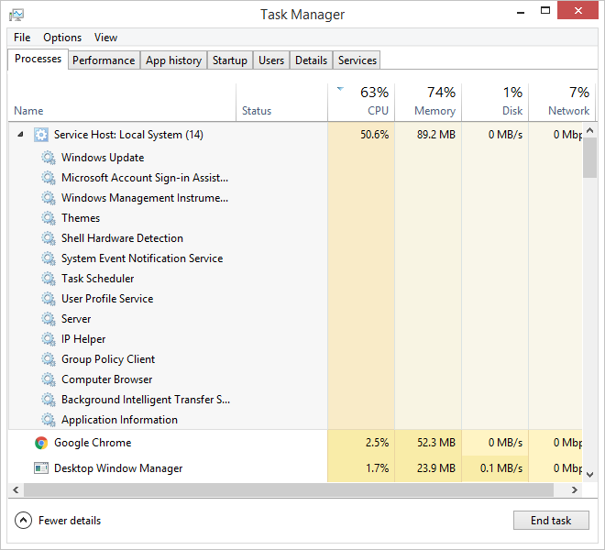Click the CPU column sort arrow

point(341,89)
